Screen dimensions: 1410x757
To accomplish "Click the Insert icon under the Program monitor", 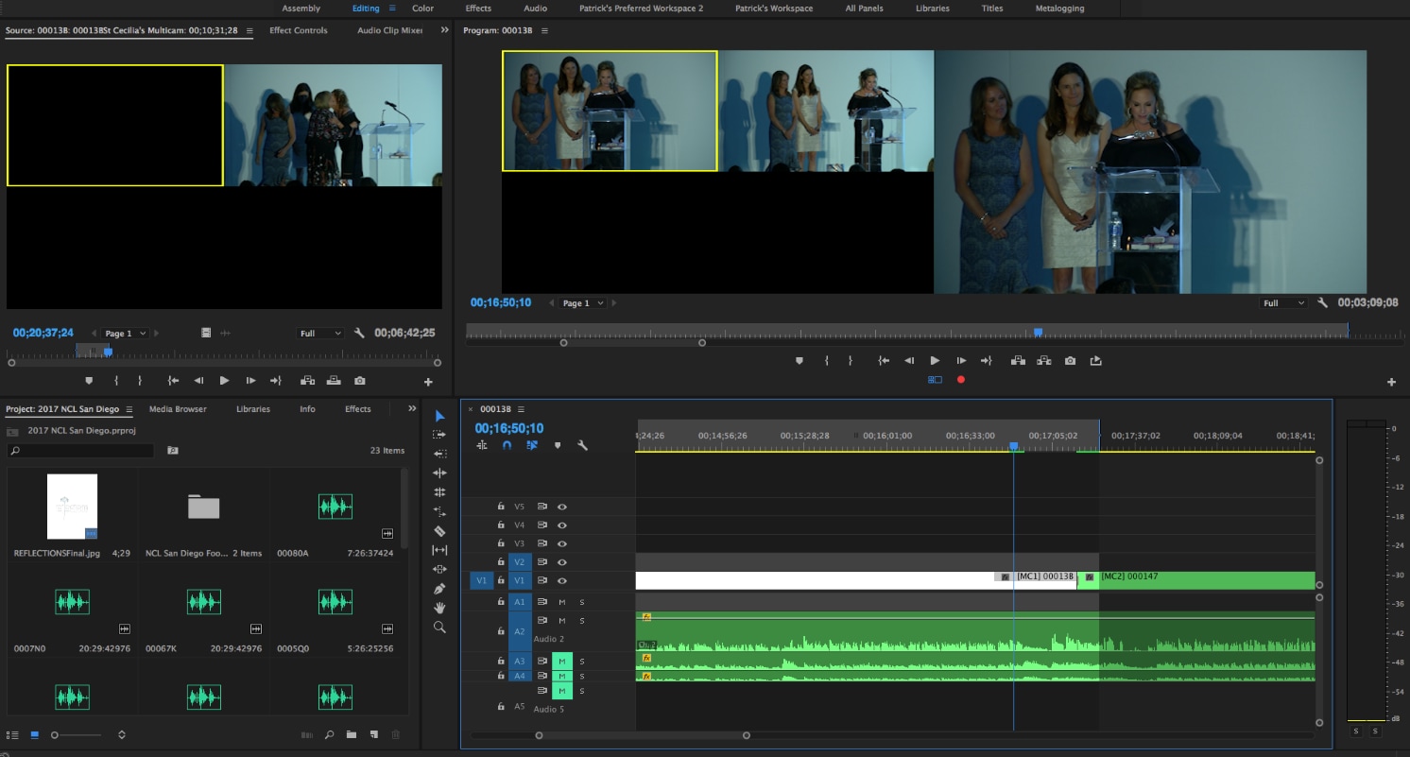I will [1019, 360].
